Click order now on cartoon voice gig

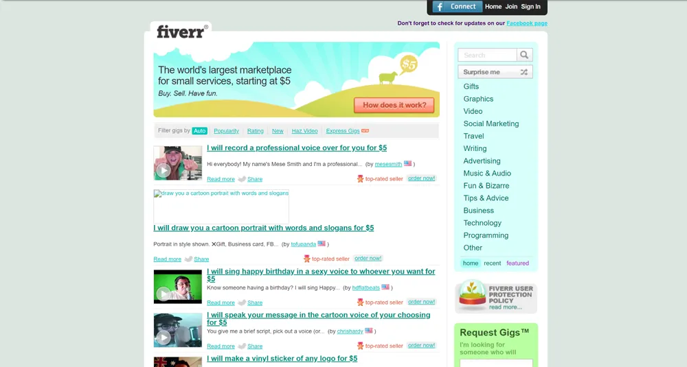pos(422,346)
